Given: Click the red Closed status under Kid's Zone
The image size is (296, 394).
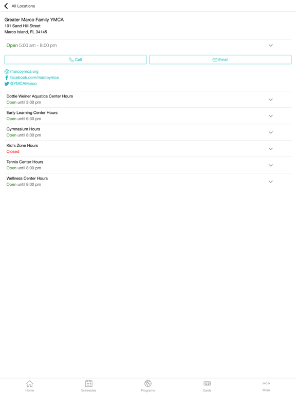Looking at the screenshot, I should pyautogui.click(x=12, y=151).
